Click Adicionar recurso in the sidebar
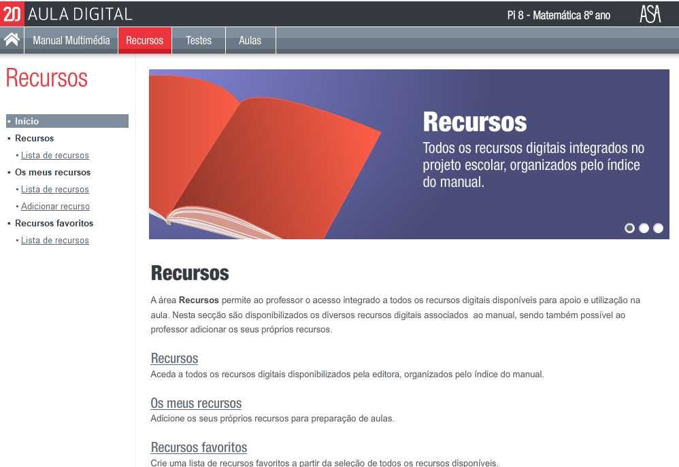Screen dimensions: 679x467 [55, 206]
